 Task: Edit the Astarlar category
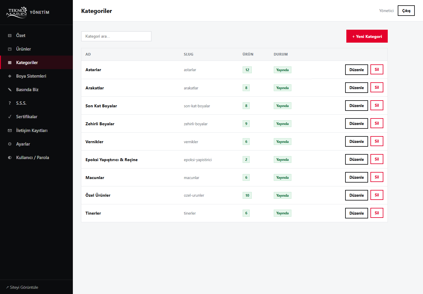[x=357, y=70]
